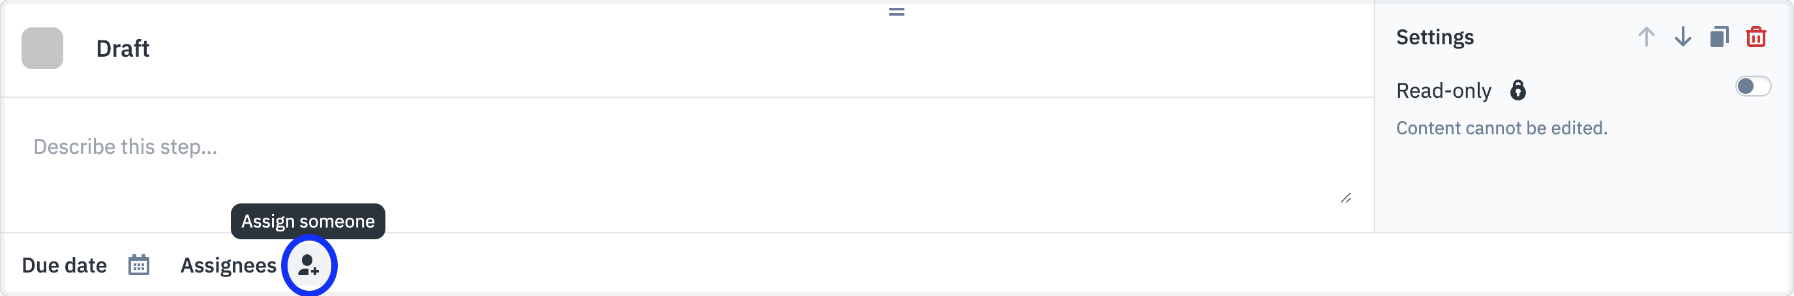Move the step up with the up arrow
Image resolution: width=1794 pixels, height=296 pixels.
click(1646, 37)
